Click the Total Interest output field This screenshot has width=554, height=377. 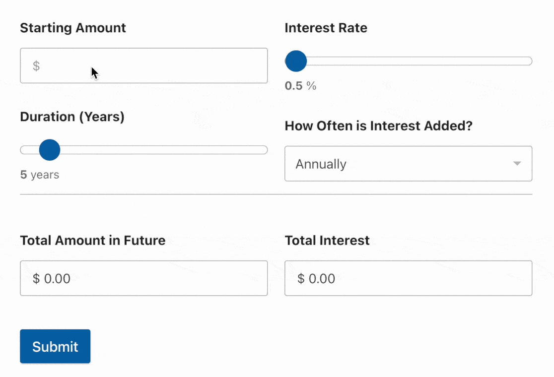pyautogui.click(x=408, y=278)
